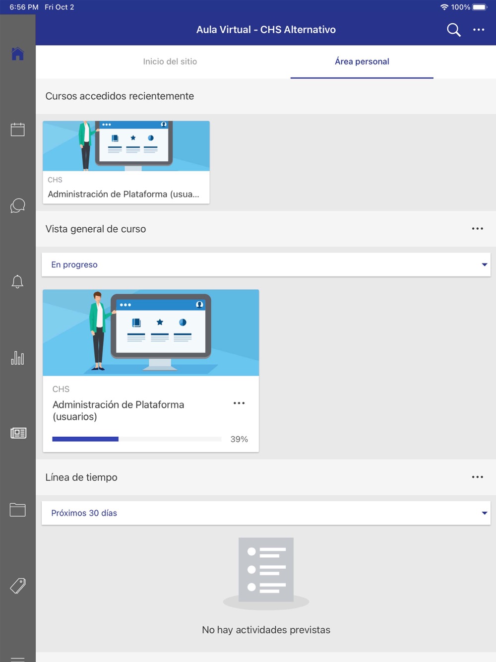Open the Calendar icon in sidebar
This screenshot has height=662, width=496.
[x=17, y=130]
